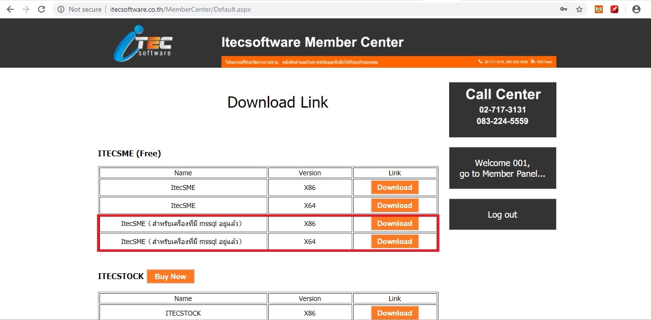Reload the page with the refresh icon

[41, 9]
